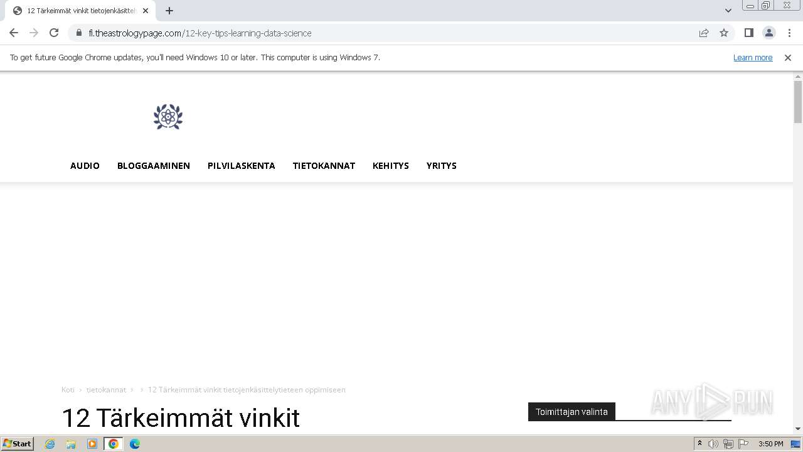
Task: Open the network tray icon
Action: (728, 444)
